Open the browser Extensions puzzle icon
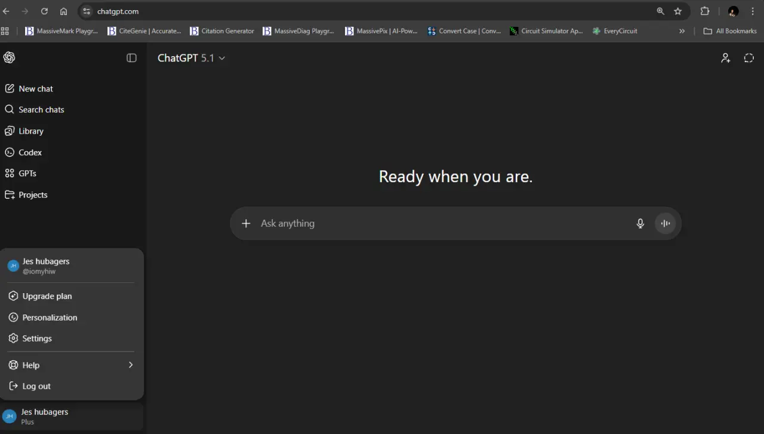This screenshot has width=764, height=434. point(705,11)
